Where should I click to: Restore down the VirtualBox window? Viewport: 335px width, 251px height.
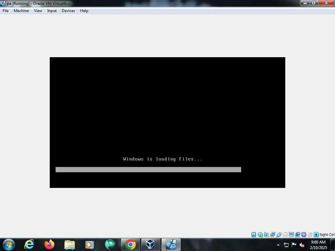pos(314,3)
